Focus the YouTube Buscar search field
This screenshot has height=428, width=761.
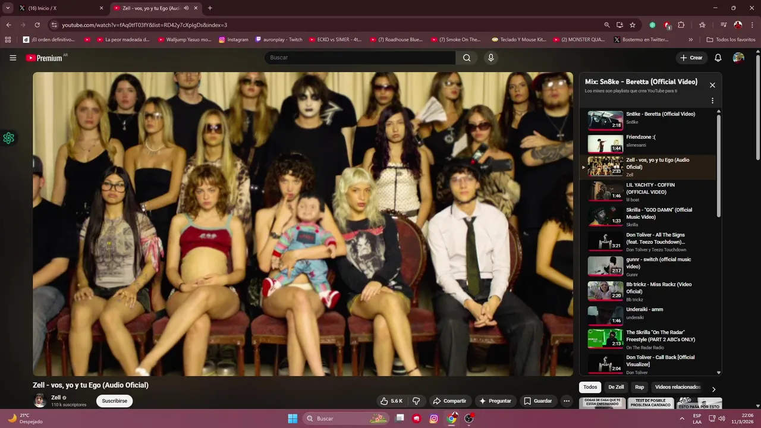[360, 58]
